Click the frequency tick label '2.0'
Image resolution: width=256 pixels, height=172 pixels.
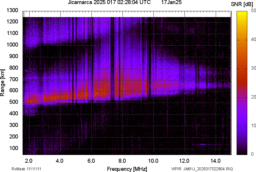click(x=29, y=161)
